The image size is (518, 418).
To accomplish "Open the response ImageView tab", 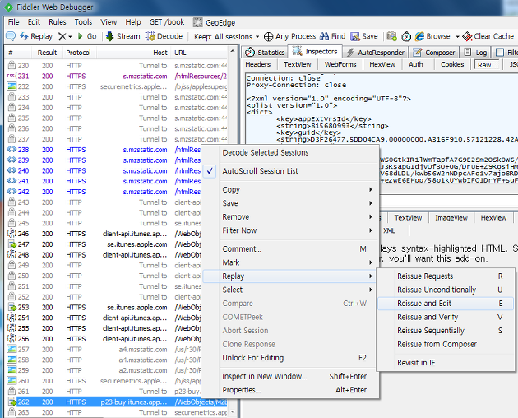I will 451,218.
